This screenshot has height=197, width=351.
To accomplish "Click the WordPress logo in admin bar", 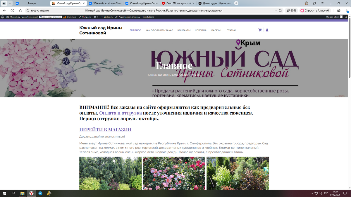I will (3, 17).
